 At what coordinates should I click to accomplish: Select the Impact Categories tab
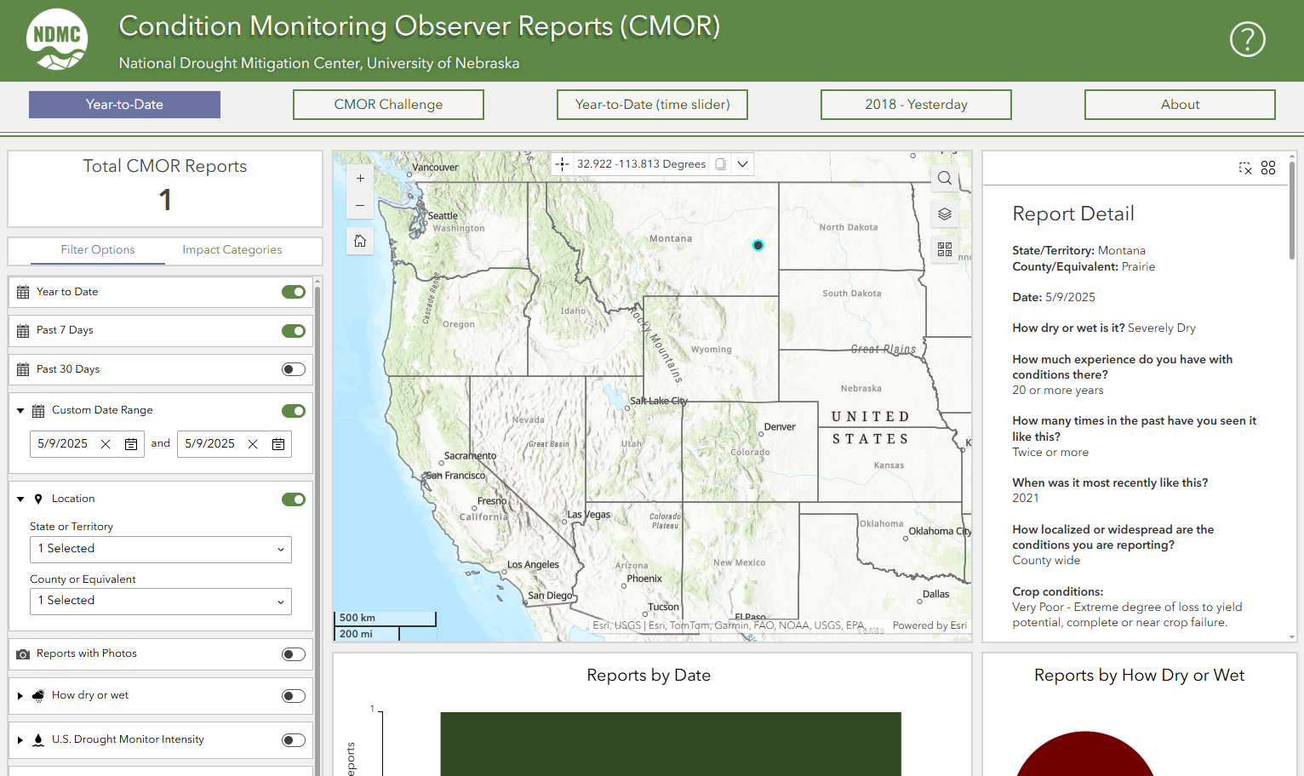pos(232,250)
